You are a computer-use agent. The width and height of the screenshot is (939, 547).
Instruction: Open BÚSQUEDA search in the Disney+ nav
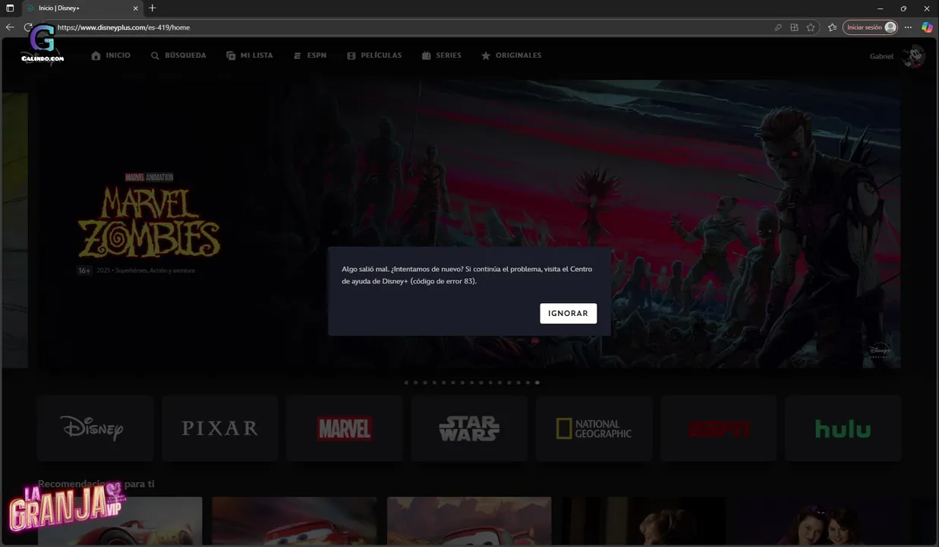[x=178, y=55]
